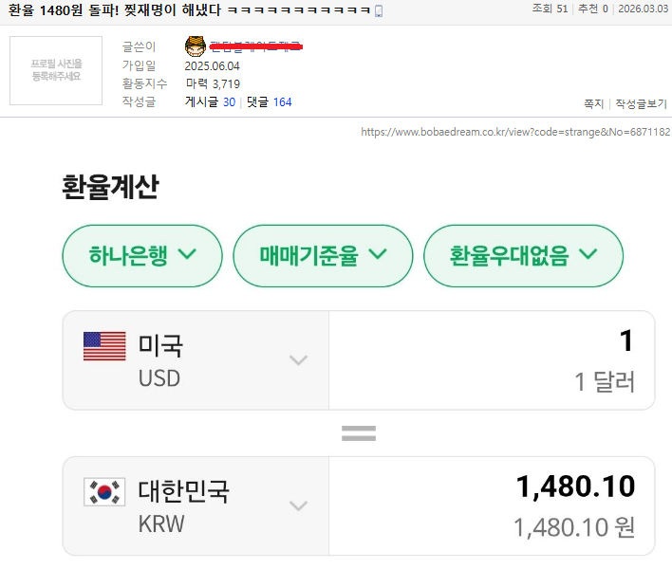Click the 작성글보기 link
The height and width of the screenshot is (569, 672).
[x=641, y=103]
